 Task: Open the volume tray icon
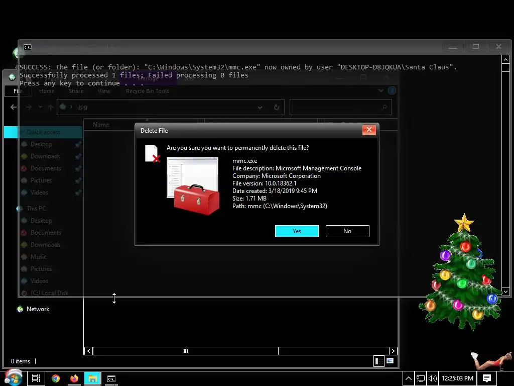pos(432,378)
